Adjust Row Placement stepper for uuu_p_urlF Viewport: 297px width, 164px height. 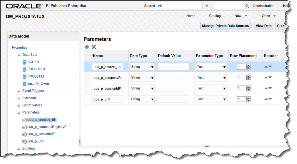[248, 99]
